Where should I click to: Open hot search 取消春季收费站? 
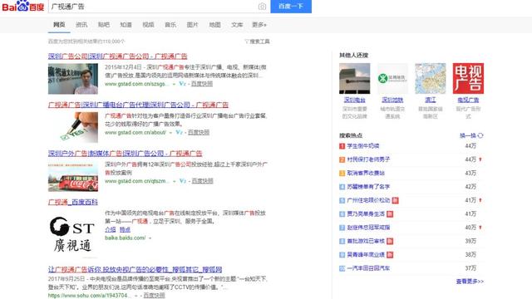coord(366,173)
